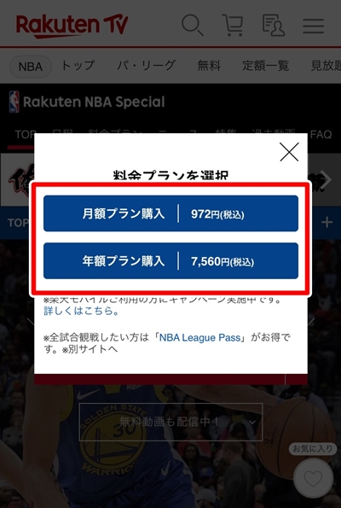This screenshot has width=341, height=508.
Task: Open 定額一覧 navigation item
Action: (x=266, y=66)
